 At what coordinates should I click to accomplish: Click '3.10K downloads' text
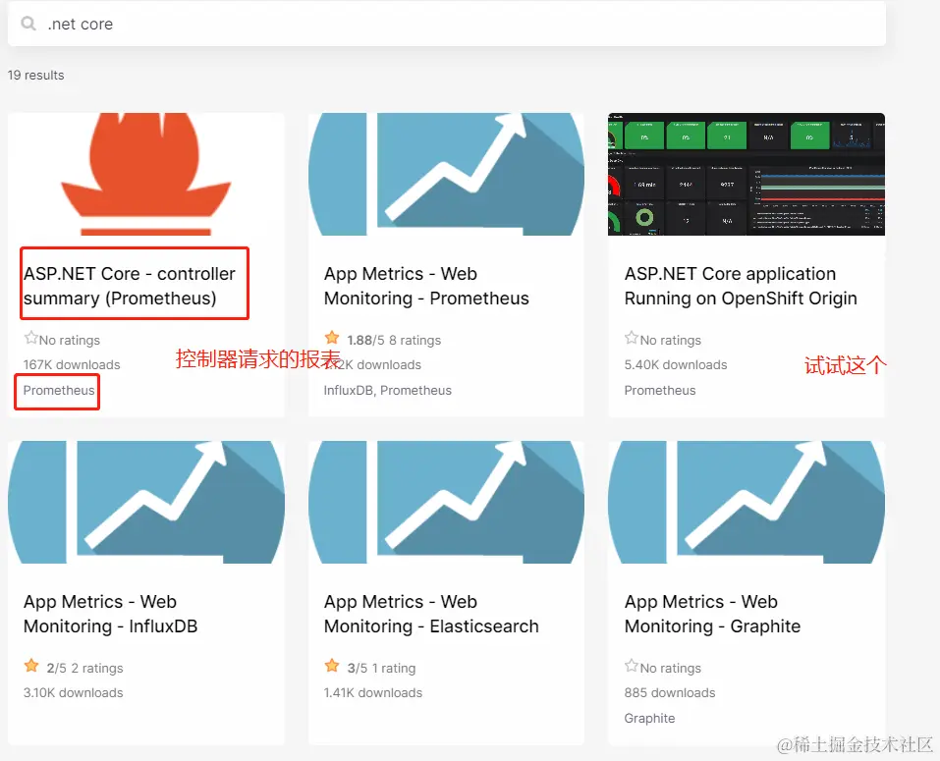[x=73, y=693]
